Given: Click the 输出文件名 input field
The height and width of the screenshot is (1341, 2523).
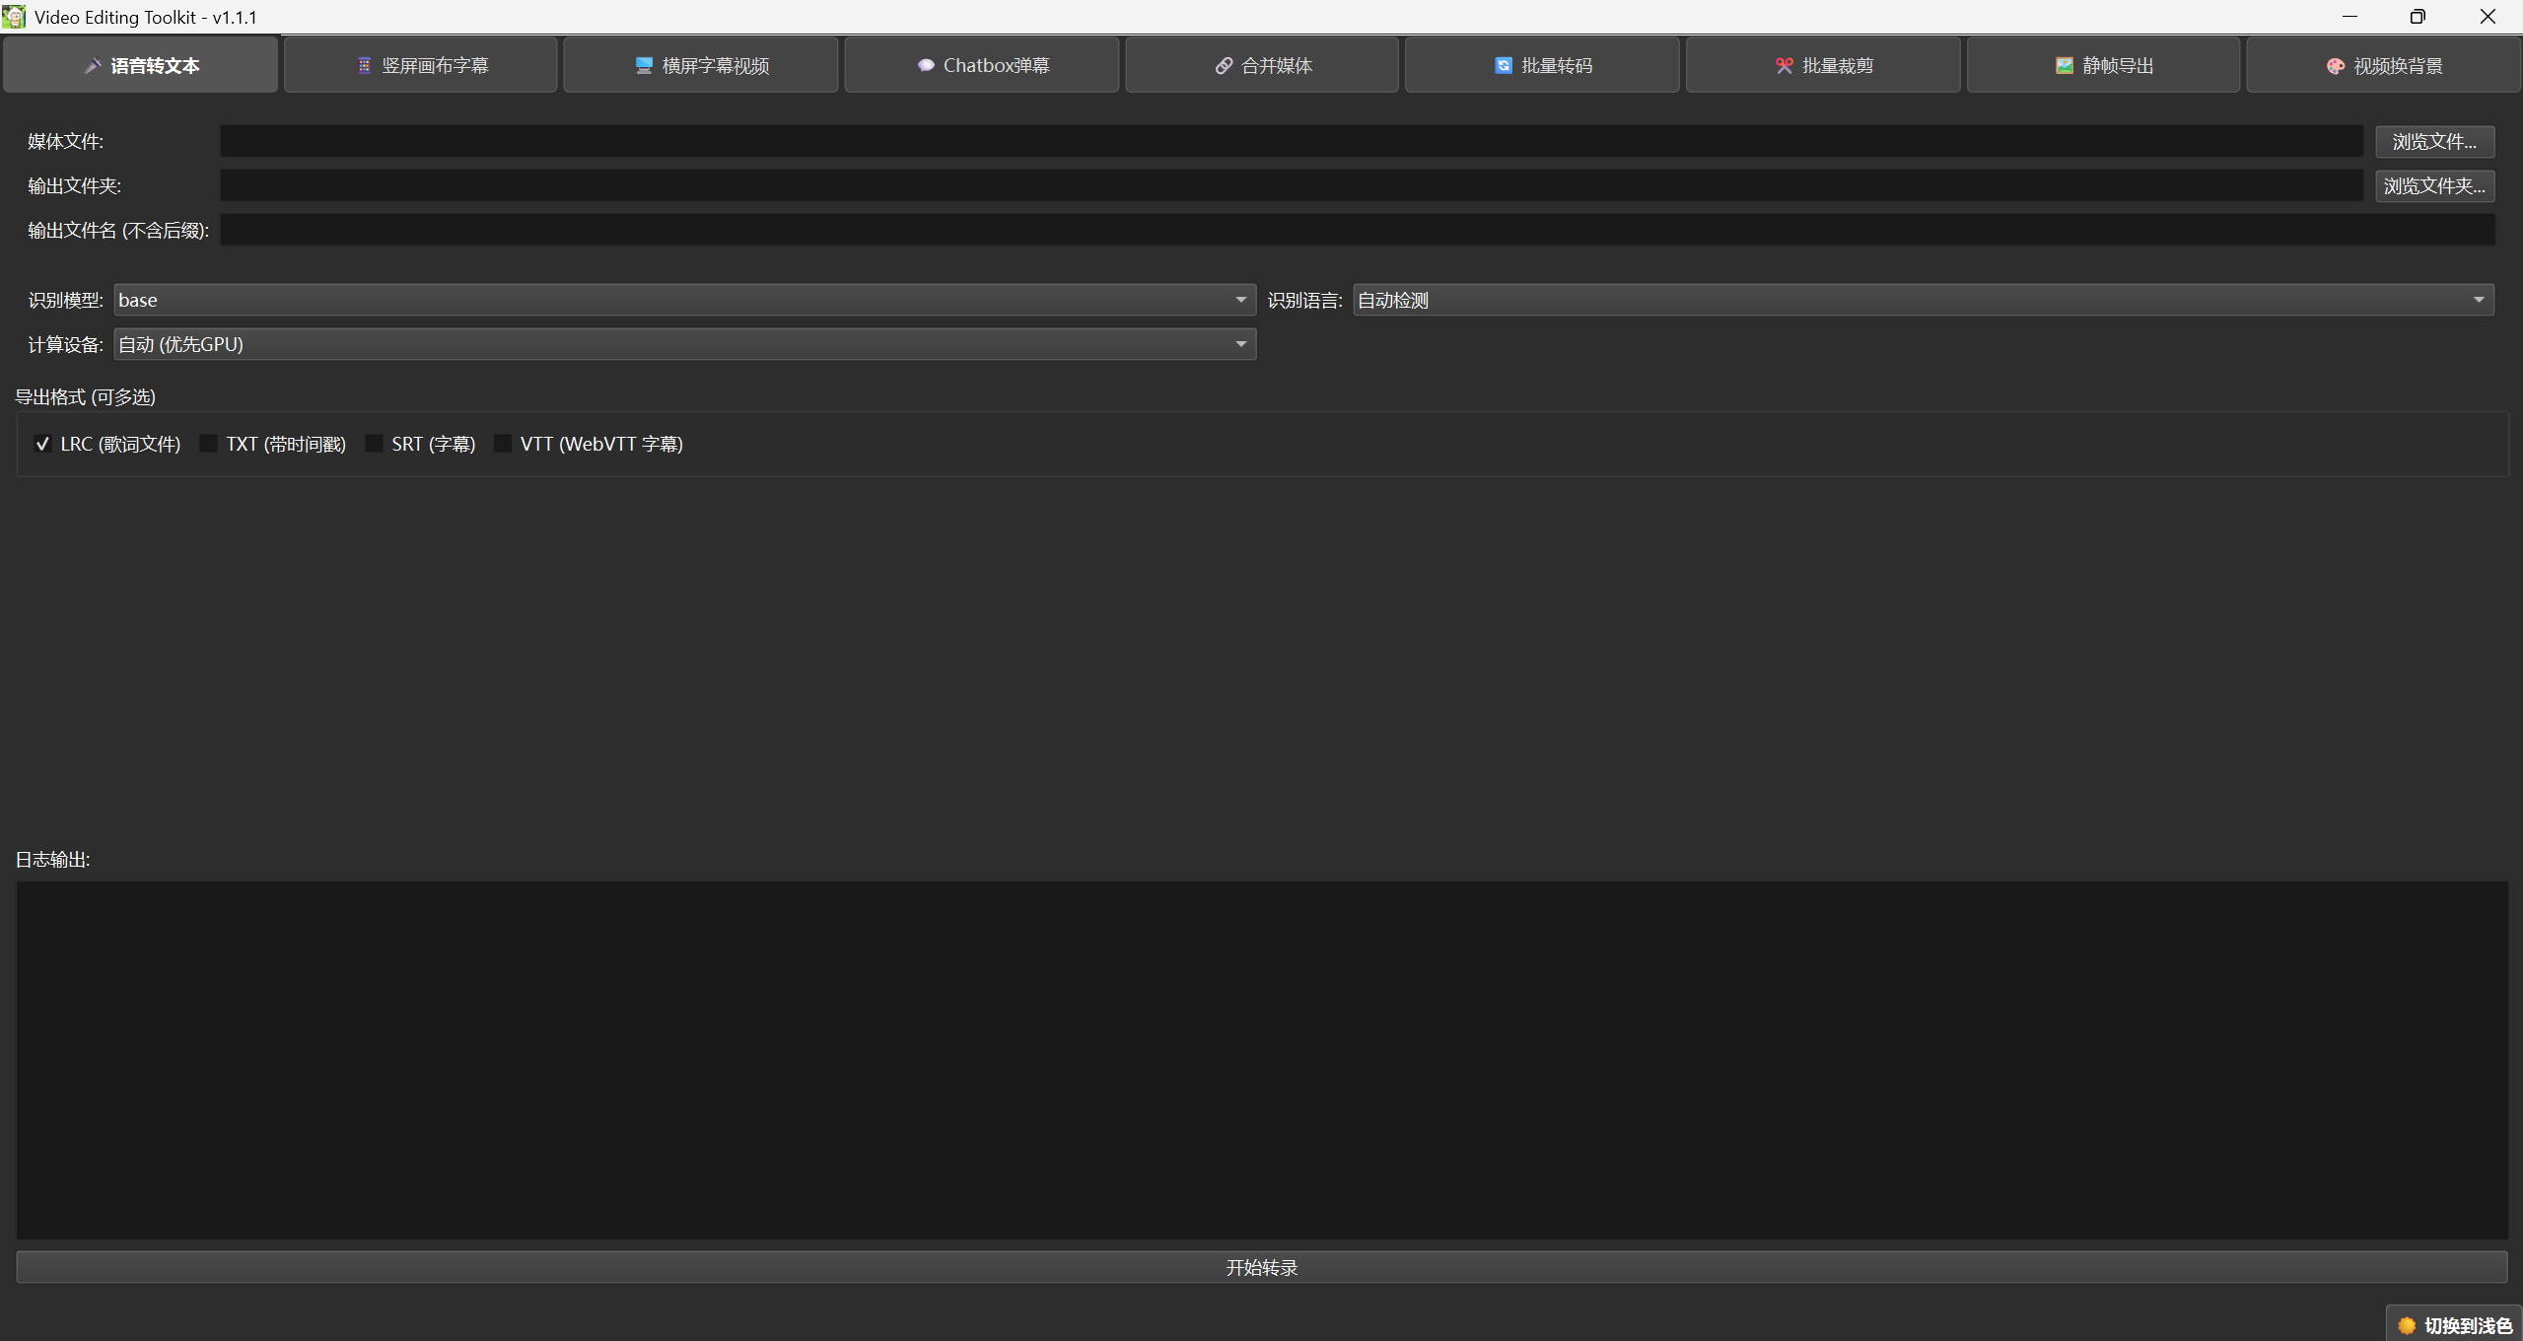Looking at the screenshot, I should (x=1357, y=230).
